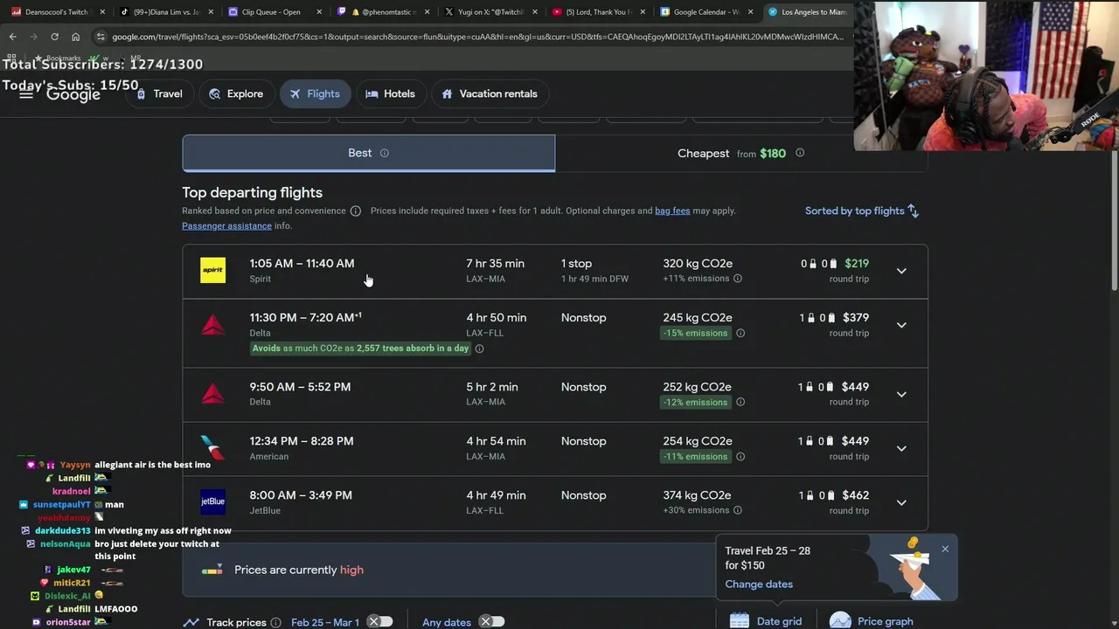Click the Date grid button
1119x629 pixels.
click(768, 621)
